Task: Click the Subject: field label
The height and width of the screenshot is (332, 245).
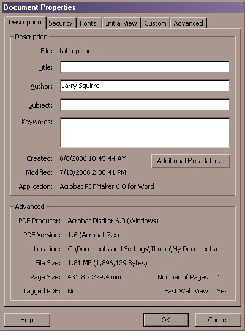Action: tap(40, 105)
